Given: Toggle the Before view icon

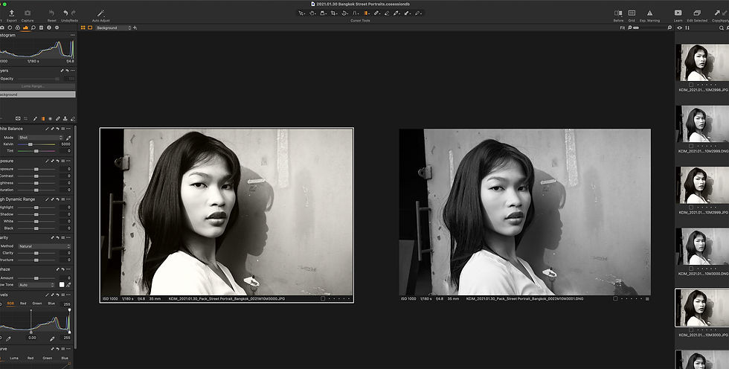Looking at the screenshot, I should [618, 13].
